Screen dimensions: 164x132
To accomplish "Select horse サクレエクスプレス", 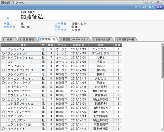I will (20, 70).
